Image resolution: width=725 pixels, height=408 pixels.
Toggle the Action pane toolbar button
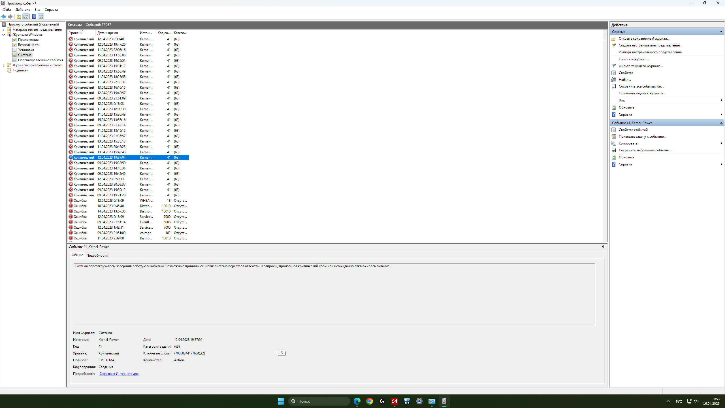coord(41,16)
